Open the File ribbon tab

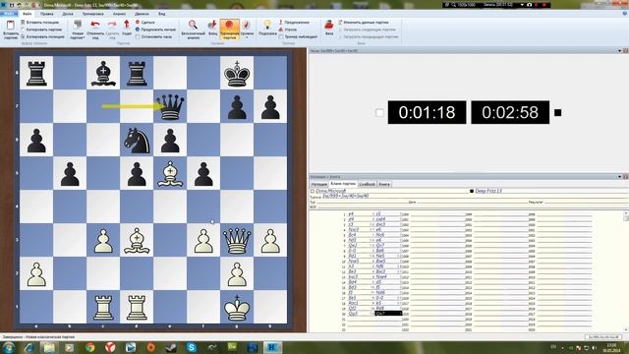click(x=27, y=14)
